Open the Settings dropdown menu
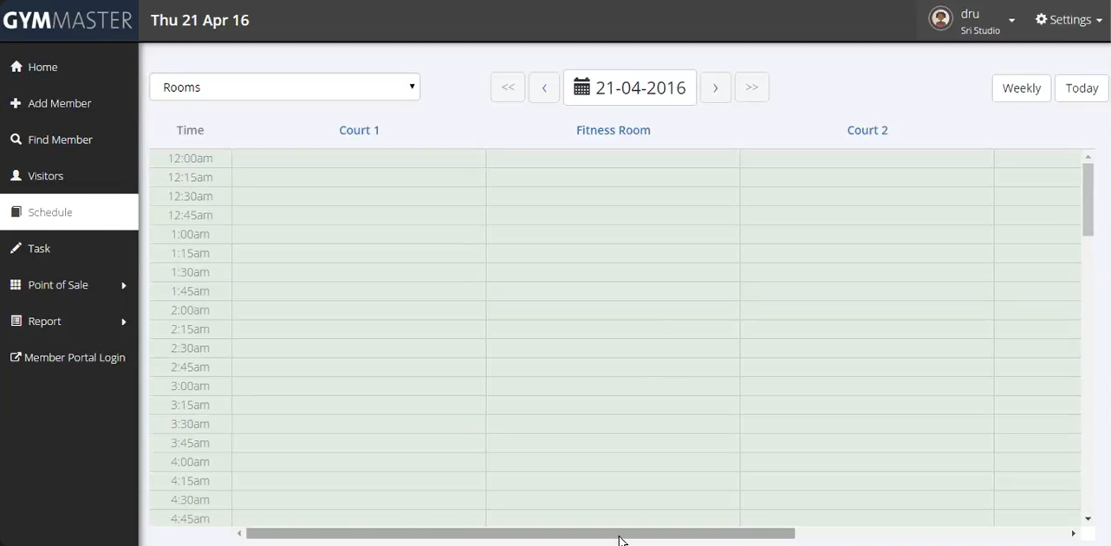 [1069, 20]
